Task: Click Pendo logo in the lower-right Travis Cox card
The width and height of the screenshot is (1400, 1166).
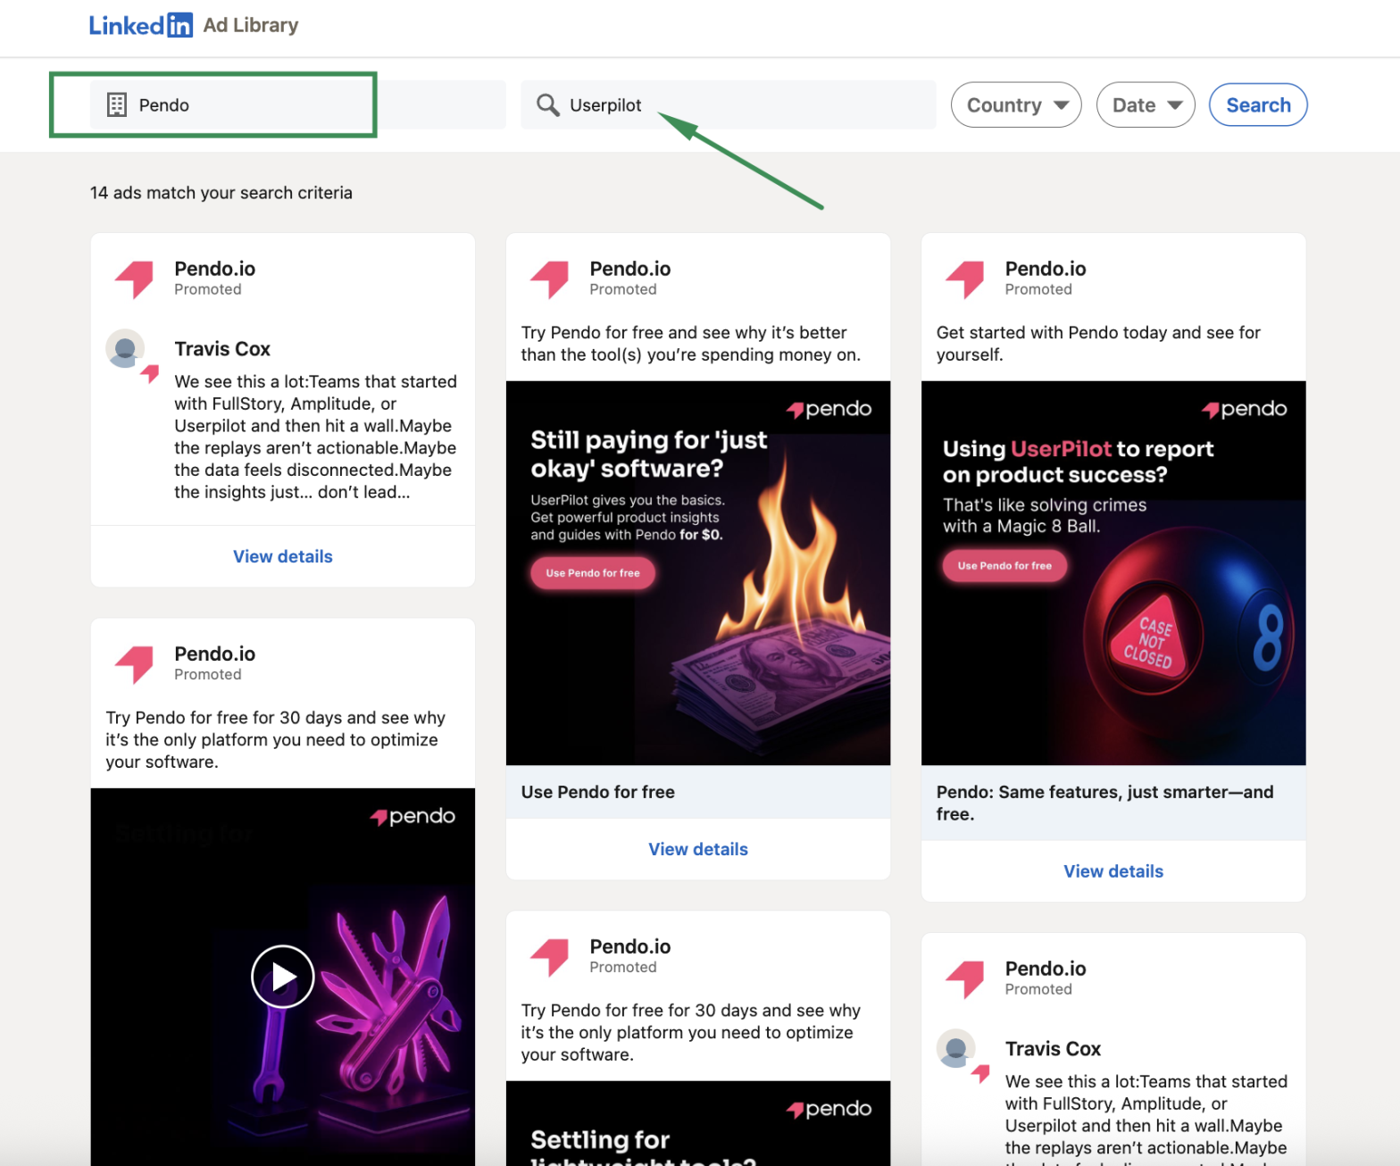Action: [965, 979]
